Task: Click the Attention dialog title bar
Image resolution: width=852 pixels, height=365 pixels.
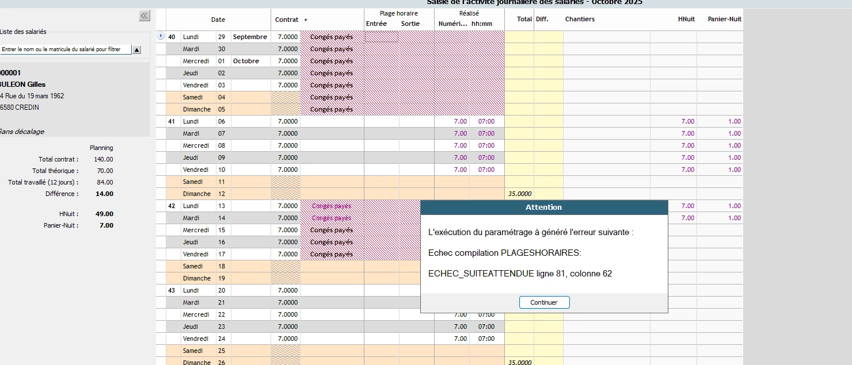Action: pos(544,207)
